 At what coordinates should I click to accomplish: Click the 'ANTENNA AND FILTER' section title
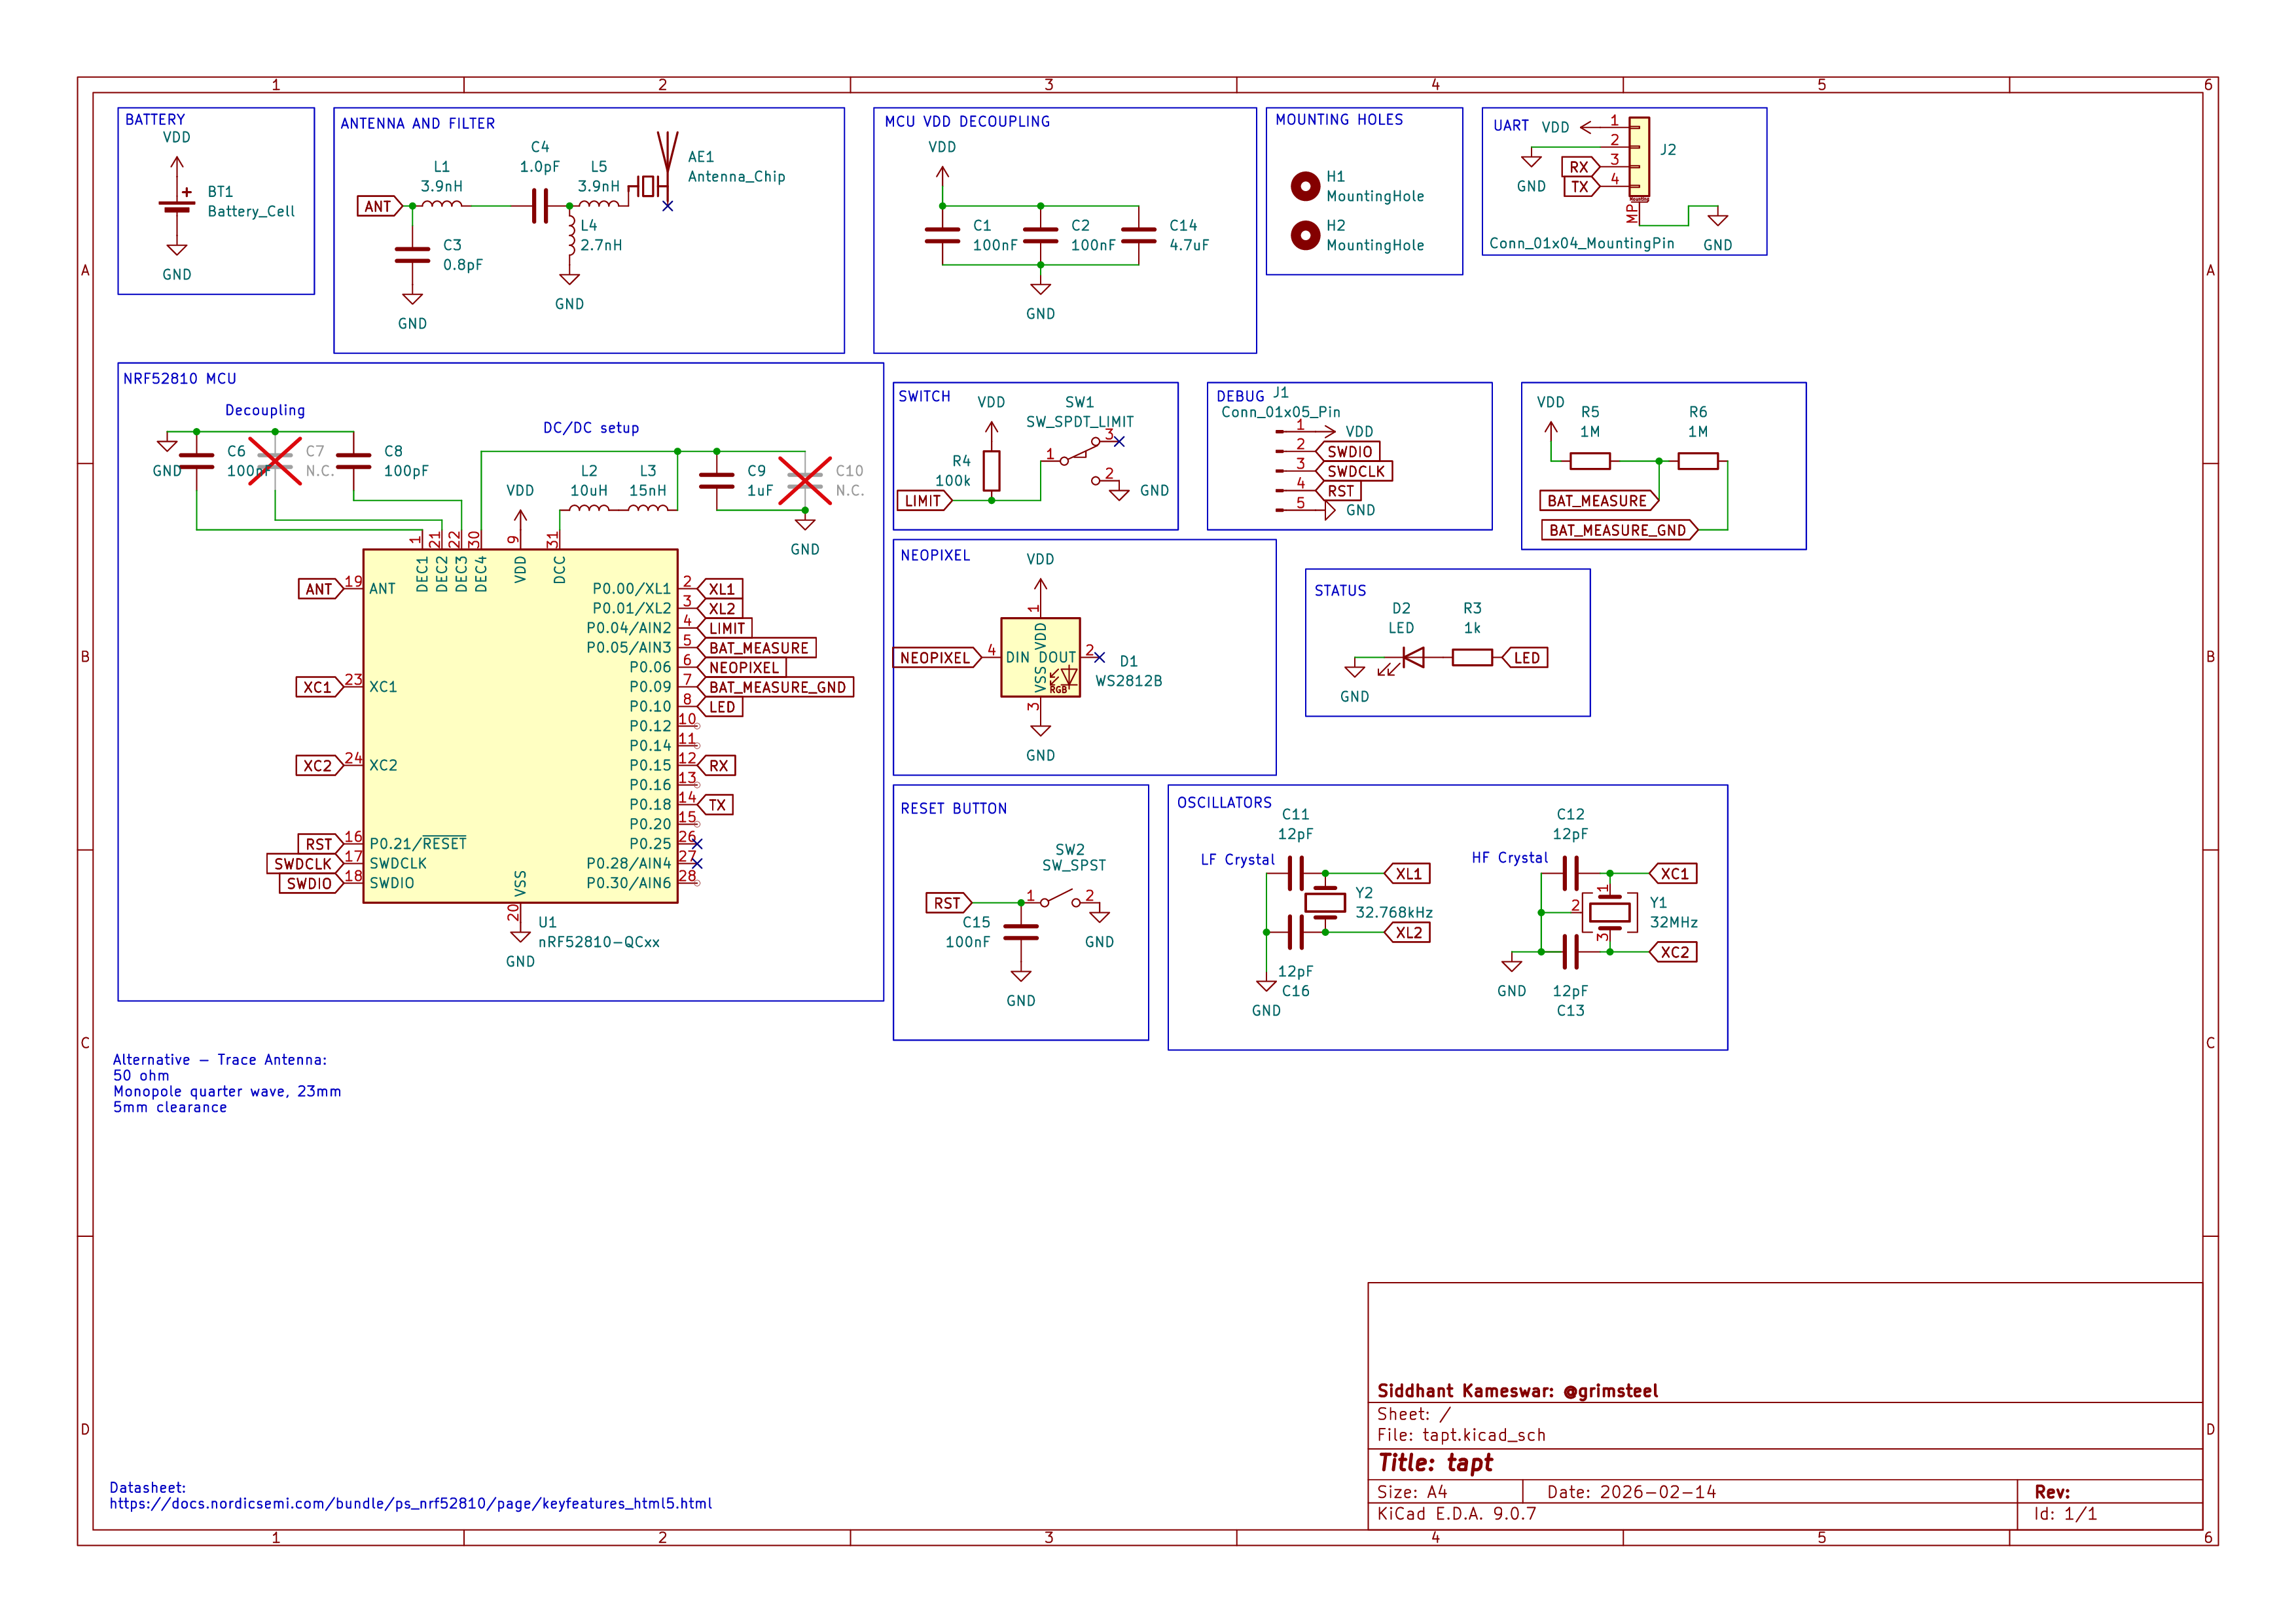click(417, 124)
